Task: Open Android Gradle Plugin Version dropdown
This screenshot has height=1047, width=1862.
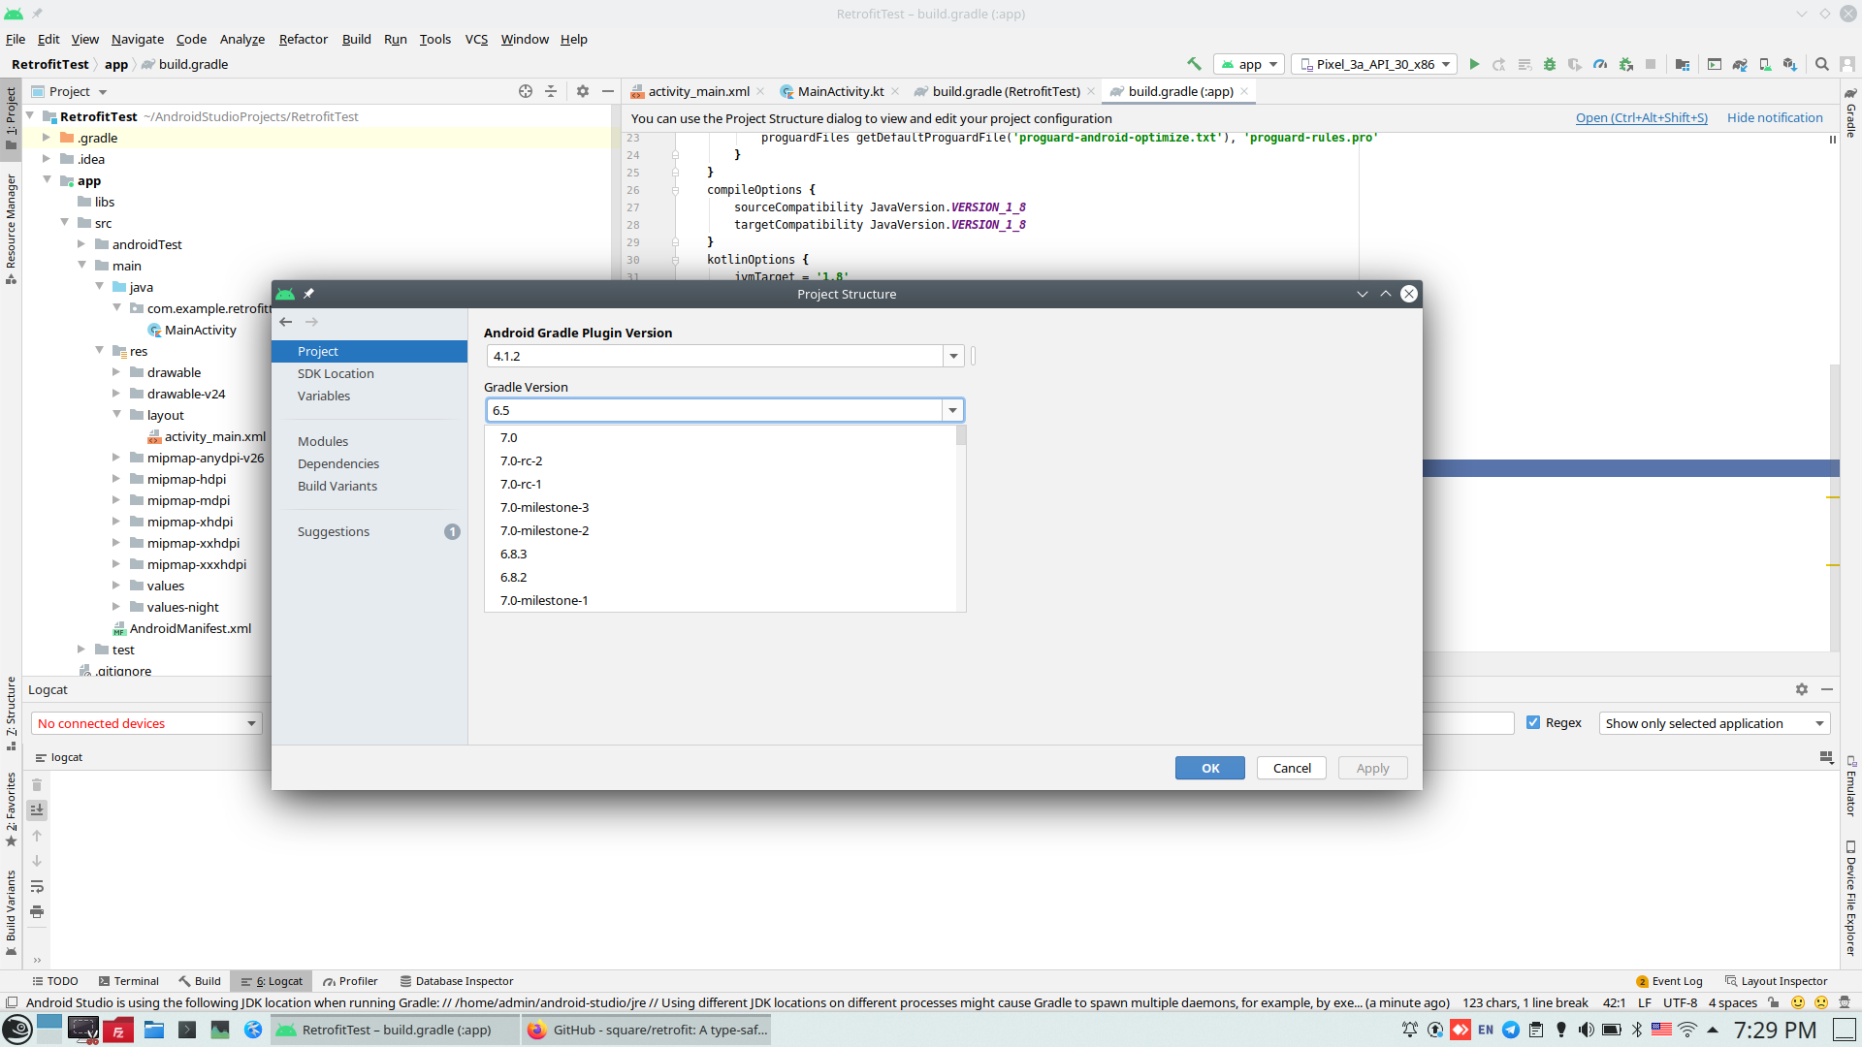Action: tap(953, 356)
